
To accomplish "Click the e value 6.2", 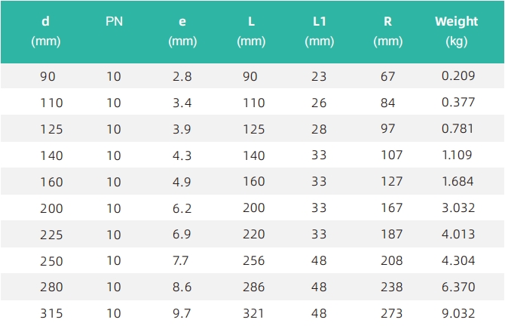I will tap(182, 208).
